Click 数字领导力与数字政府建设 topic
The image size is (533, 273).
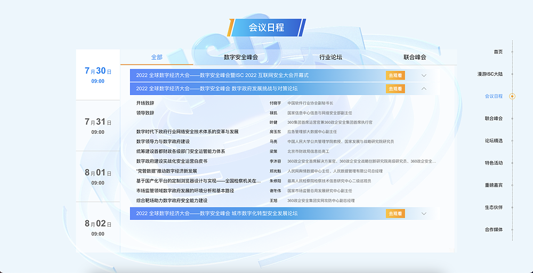click(x=163, y=141)
